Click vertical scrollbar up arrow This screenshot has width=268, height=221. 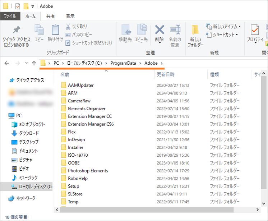click(x=264, y=73)
